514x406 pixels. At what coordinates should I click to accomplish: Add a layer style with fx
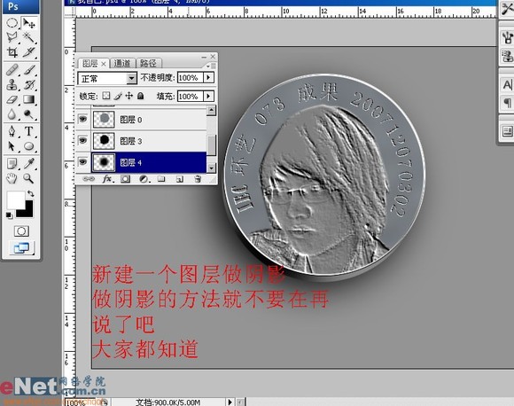107,179
